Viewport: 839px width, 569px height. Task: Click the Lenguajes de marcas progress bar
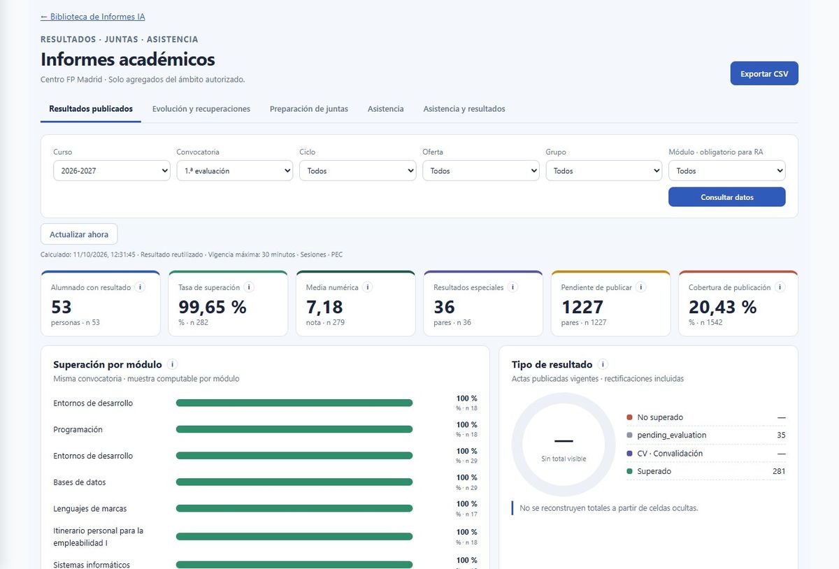(294, 508)
